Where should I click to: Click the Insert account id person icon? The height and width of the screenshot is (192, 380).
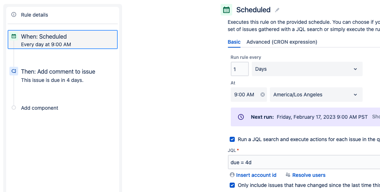[232, 175]
